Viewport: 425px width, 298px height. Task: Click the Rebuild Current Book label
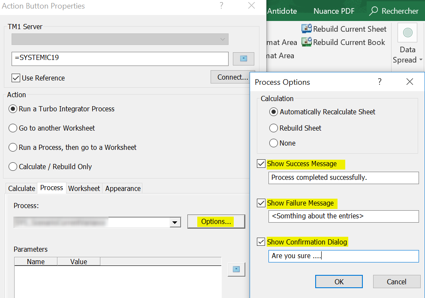349,42
